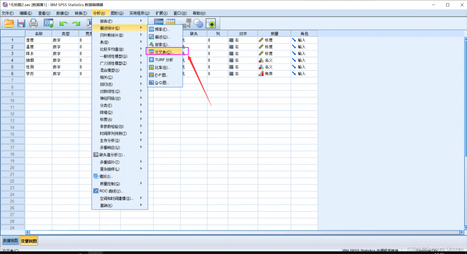Expand the 非参数检验(N) submenu
Viewport: 467px width, 254px height.
(120, 126)
